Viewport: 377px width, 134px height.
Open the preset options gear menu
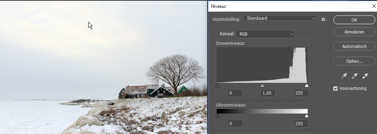[324, 19]
